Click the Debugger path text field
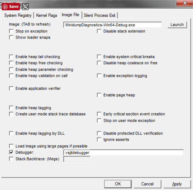193x190 pixels. 123,153
